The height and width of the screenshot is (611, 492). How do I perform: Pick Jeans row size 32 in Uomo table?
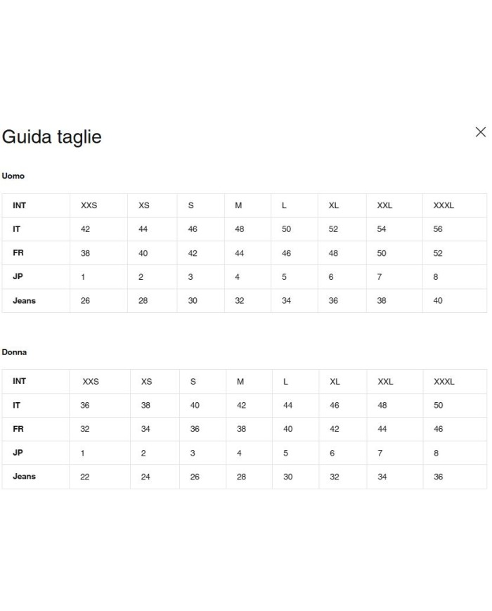[239, 301]
